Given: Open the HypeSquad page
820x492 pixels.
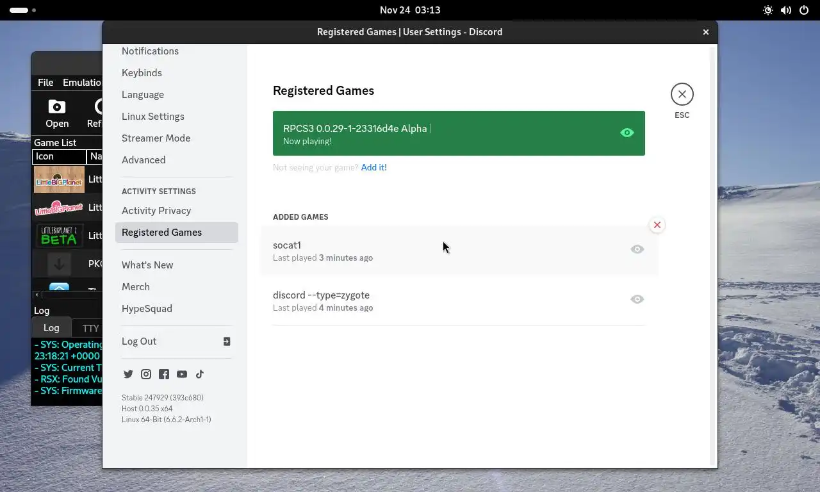Looking at the screenshot, I should pyautogui.click(x=147, y=309).
